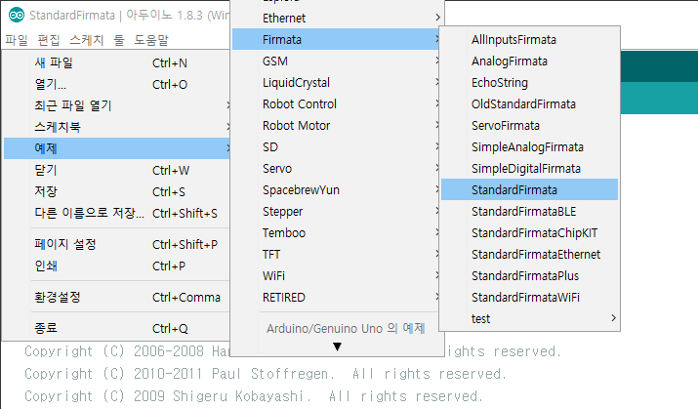The height and width of the screenshot is (409, 698).
Task: Open the 파일 menu in menu bar
Action: point(17,40)
